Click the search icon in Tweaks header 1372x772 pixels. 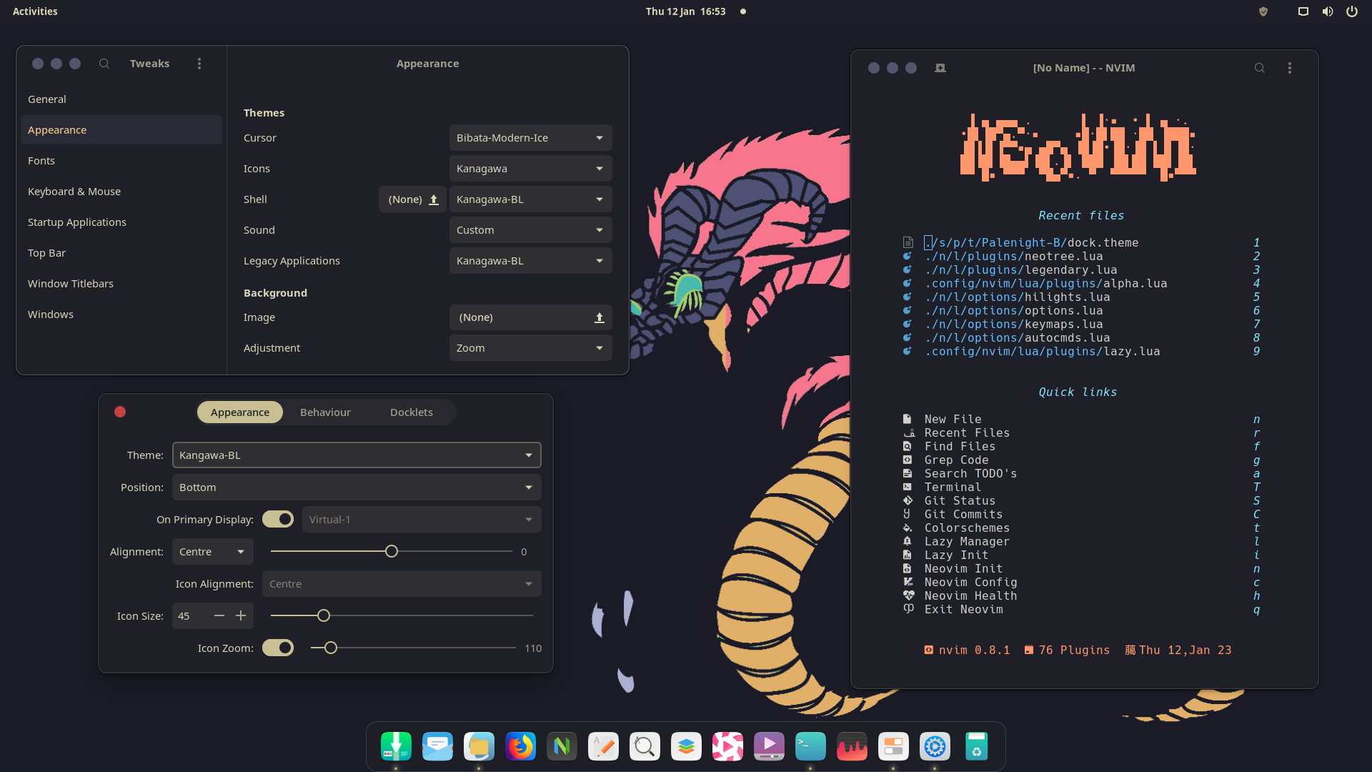[x=104, y=64]
